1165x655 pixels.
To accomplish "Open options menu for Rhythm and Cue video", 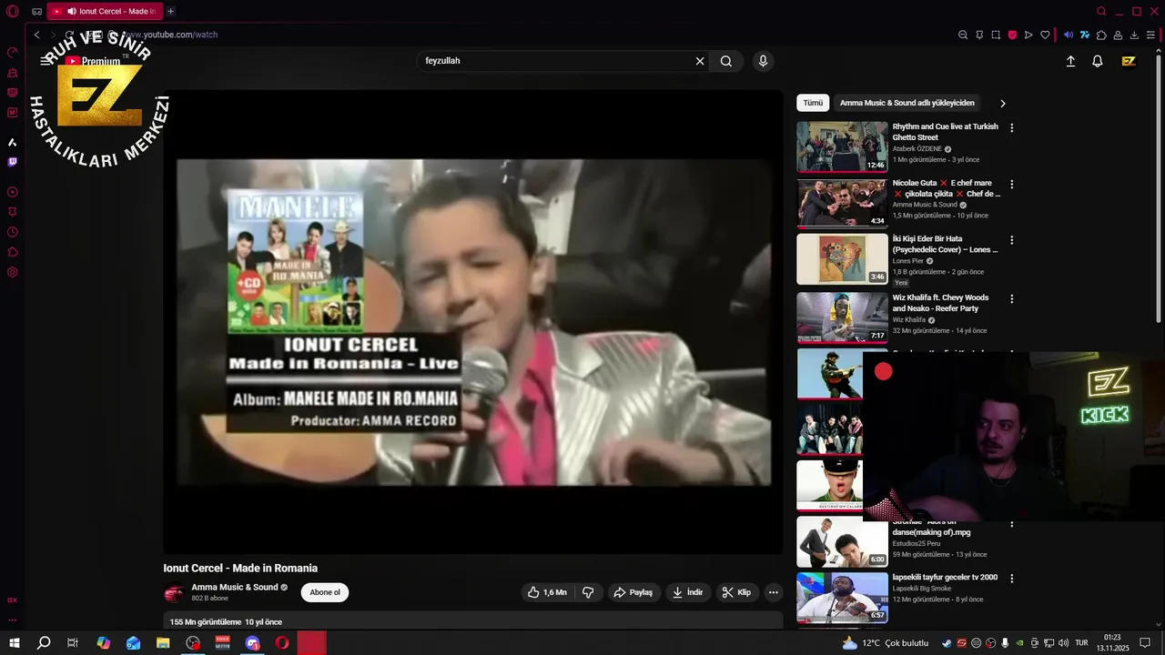I will (x=1011, y=128).
